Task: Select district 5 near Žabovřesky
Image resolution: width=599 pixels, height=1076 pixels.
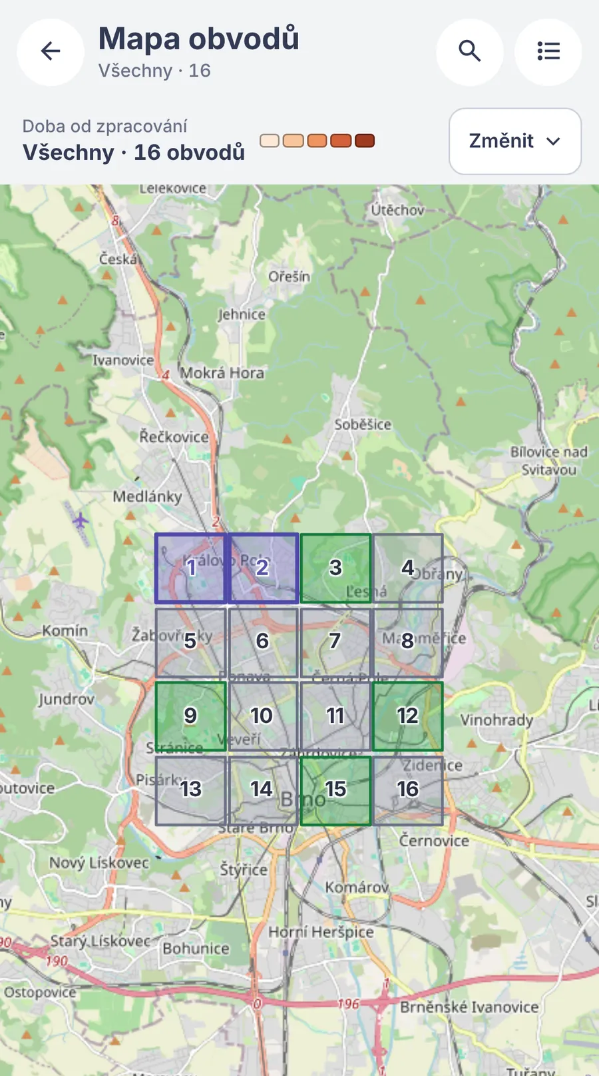Action: pyautogui.click(x=191, y=642)
